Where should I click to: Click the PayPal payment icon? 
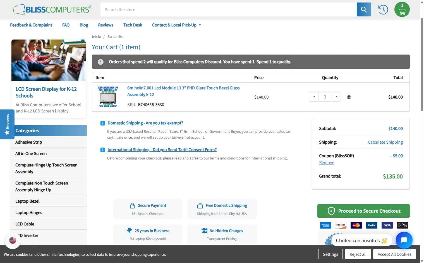[372, 225]
